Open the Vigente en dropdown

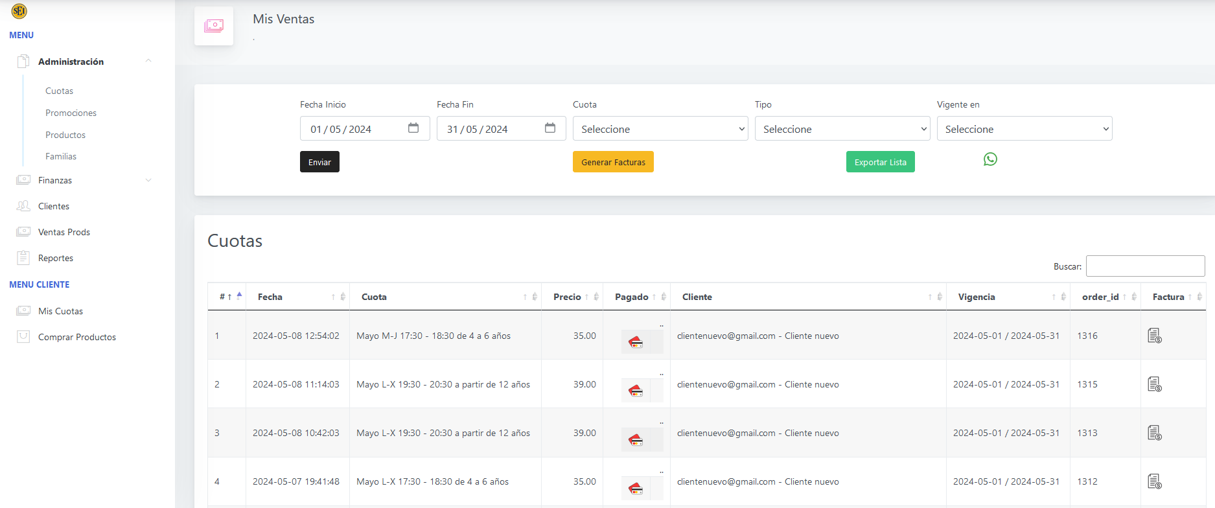point(1024,128)
